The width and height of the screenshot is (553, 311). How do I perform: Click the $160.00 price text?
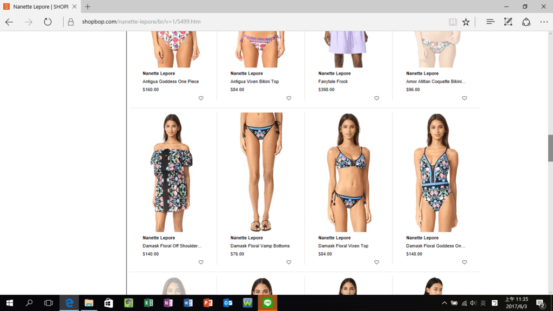pos(151,90)
